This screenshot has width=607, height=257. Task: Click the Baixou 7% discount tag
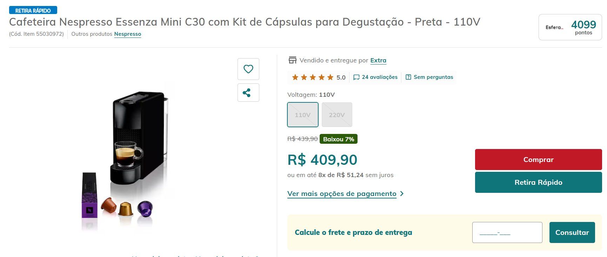tap(339, 139)
